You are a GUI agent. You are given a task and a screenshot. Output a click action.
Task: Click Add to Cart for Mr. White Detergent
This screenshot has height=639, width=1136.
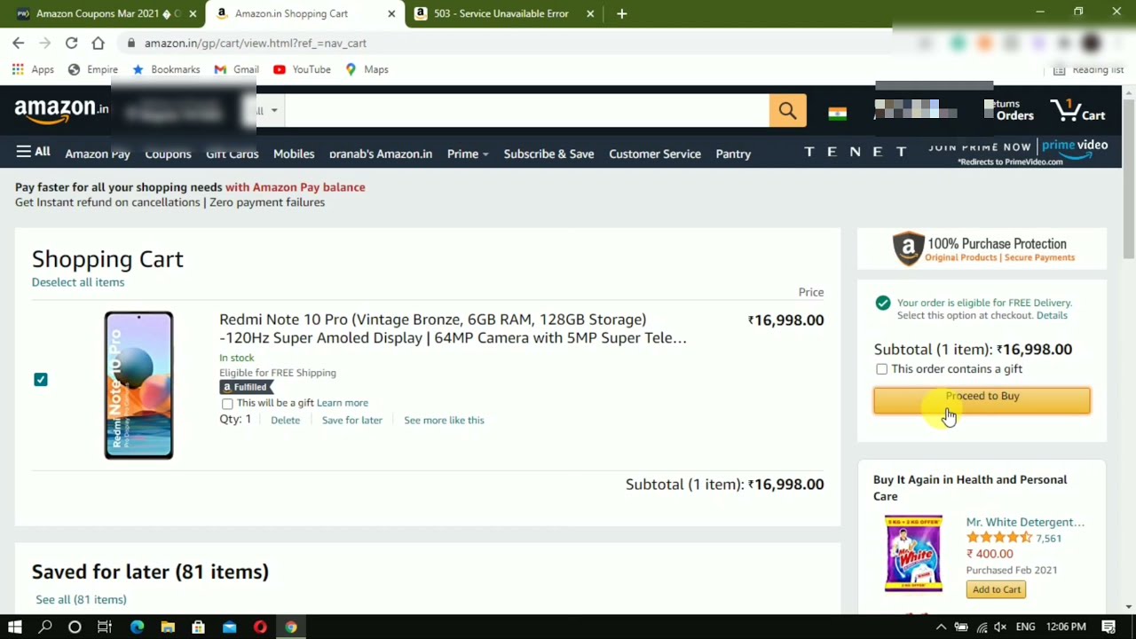click(997, 589)
